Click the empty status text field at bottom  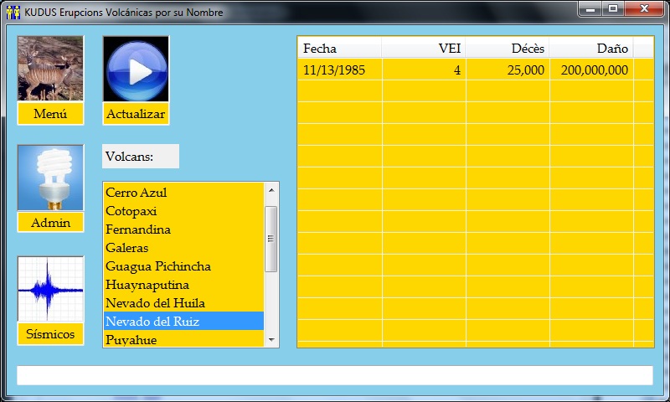pyautogui.click(x=334, y=375)
